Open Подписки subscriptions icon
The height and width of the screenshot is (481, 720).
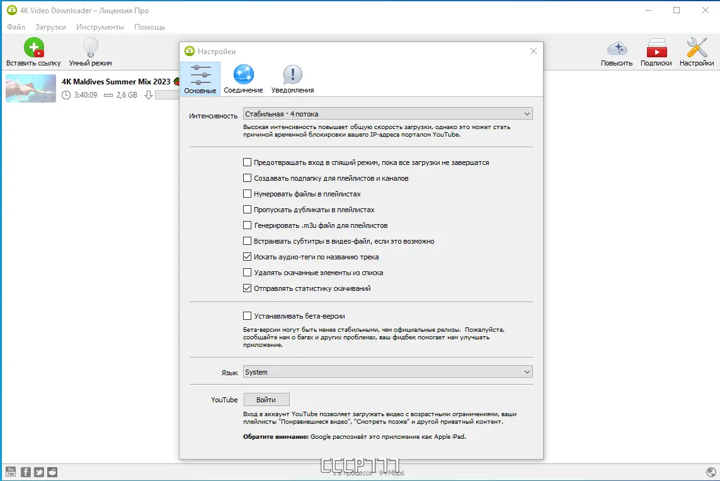coord(656,48)
